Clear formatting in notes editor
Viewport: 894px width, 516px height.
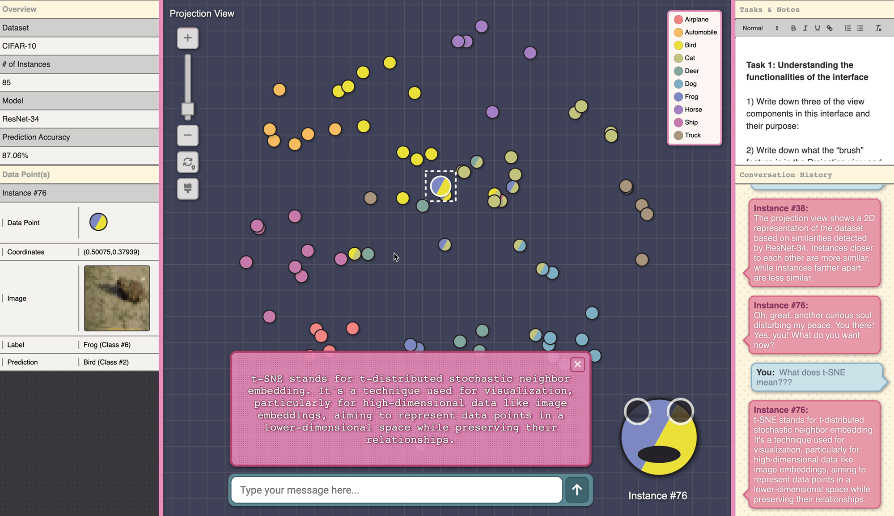(878, 28)
